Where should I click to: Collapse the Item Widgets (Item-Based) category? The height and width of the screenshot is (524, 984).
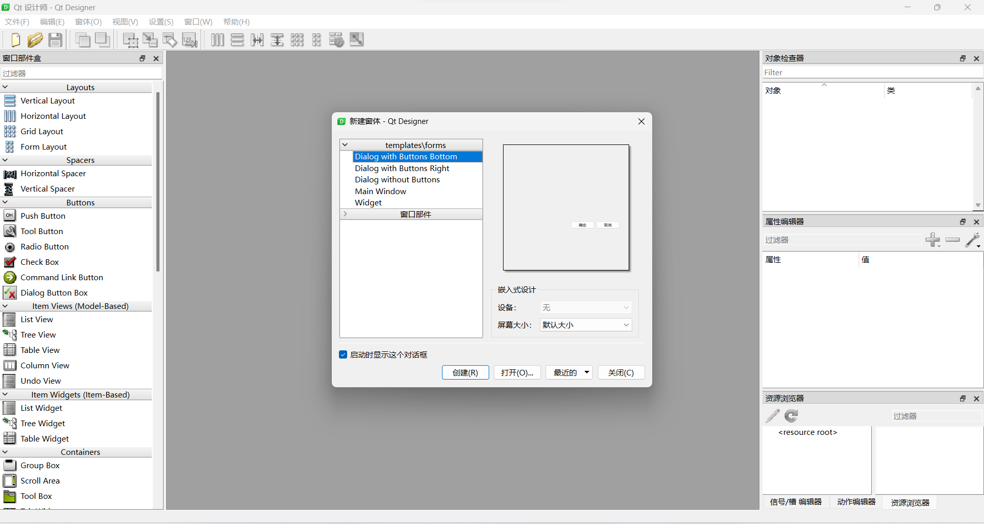(x=5, y=394)
